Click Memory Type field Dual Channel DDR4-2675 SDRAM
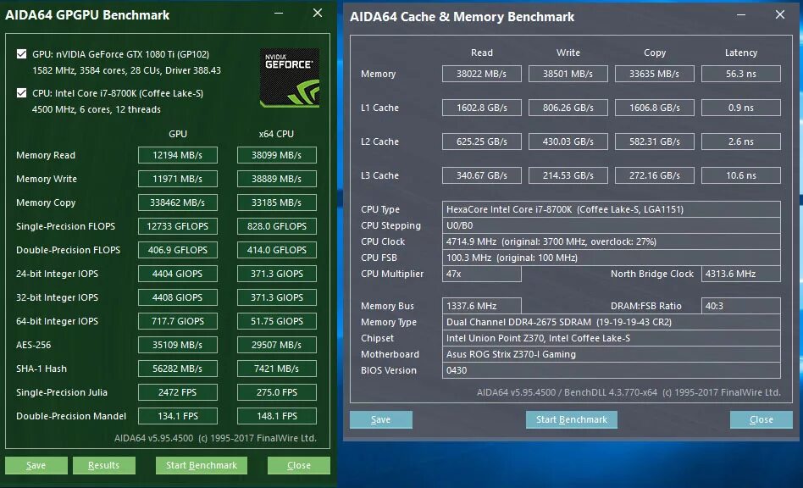Screen dimensions: 803x488 [x=612, y=322]
